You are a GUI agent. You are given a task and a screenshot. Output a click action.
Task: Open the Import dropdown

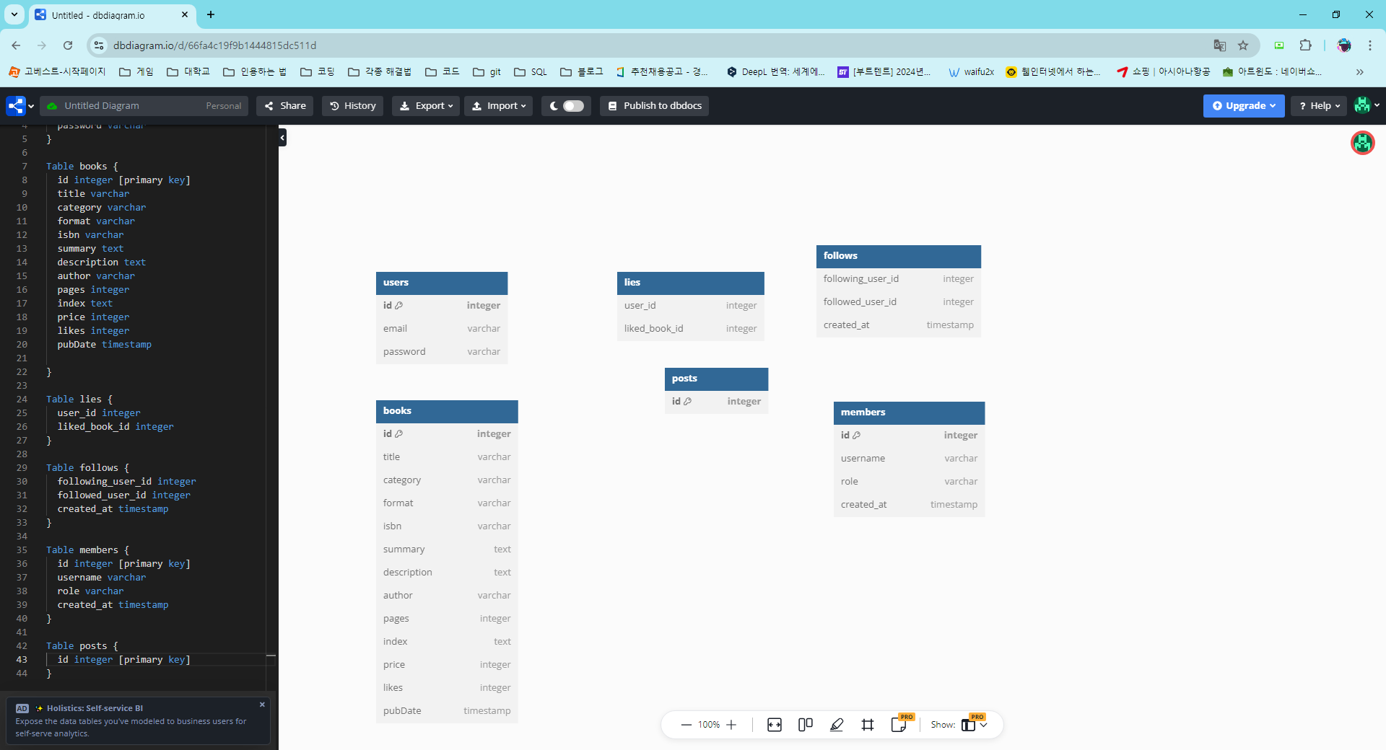pyautogui.click(x=499, y=106)
